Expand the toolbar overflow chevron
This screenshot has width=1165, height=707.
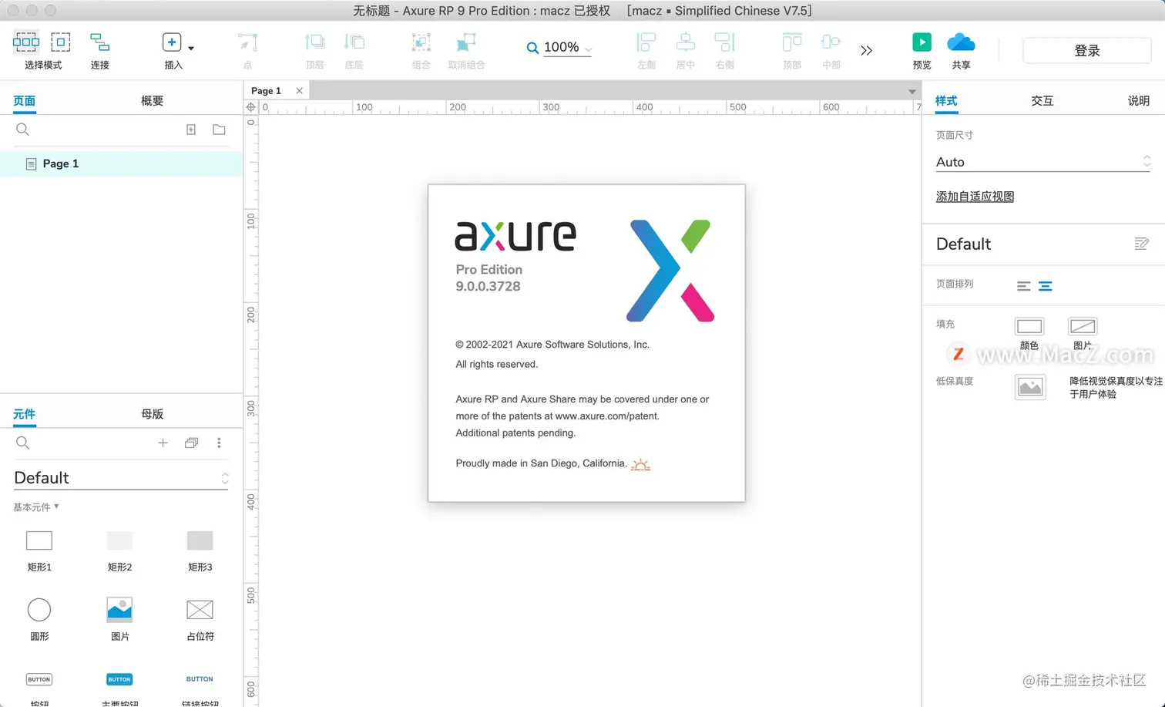867,50
